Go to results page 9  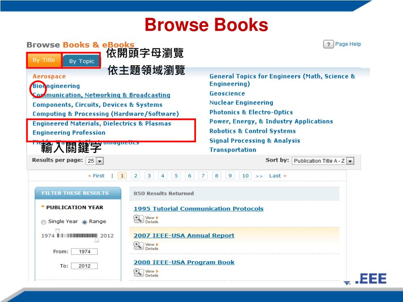pos(230,176)
